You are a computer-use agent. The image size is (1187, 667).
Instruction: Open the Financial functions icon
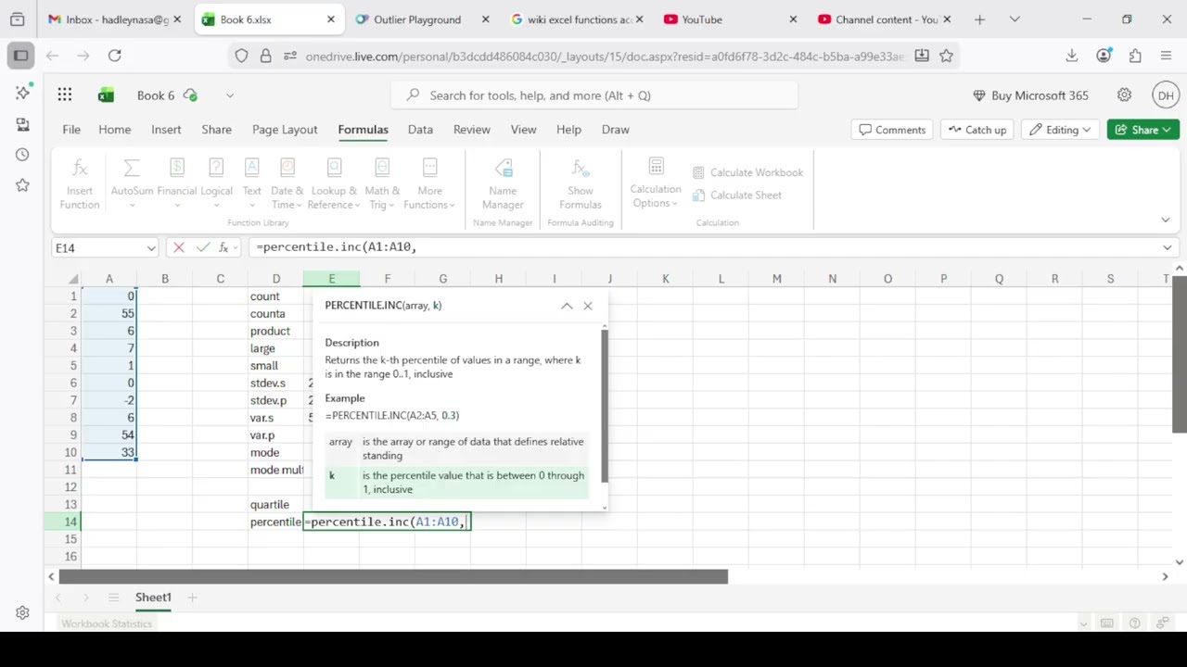pyautogui.click(x=176, y=183)
